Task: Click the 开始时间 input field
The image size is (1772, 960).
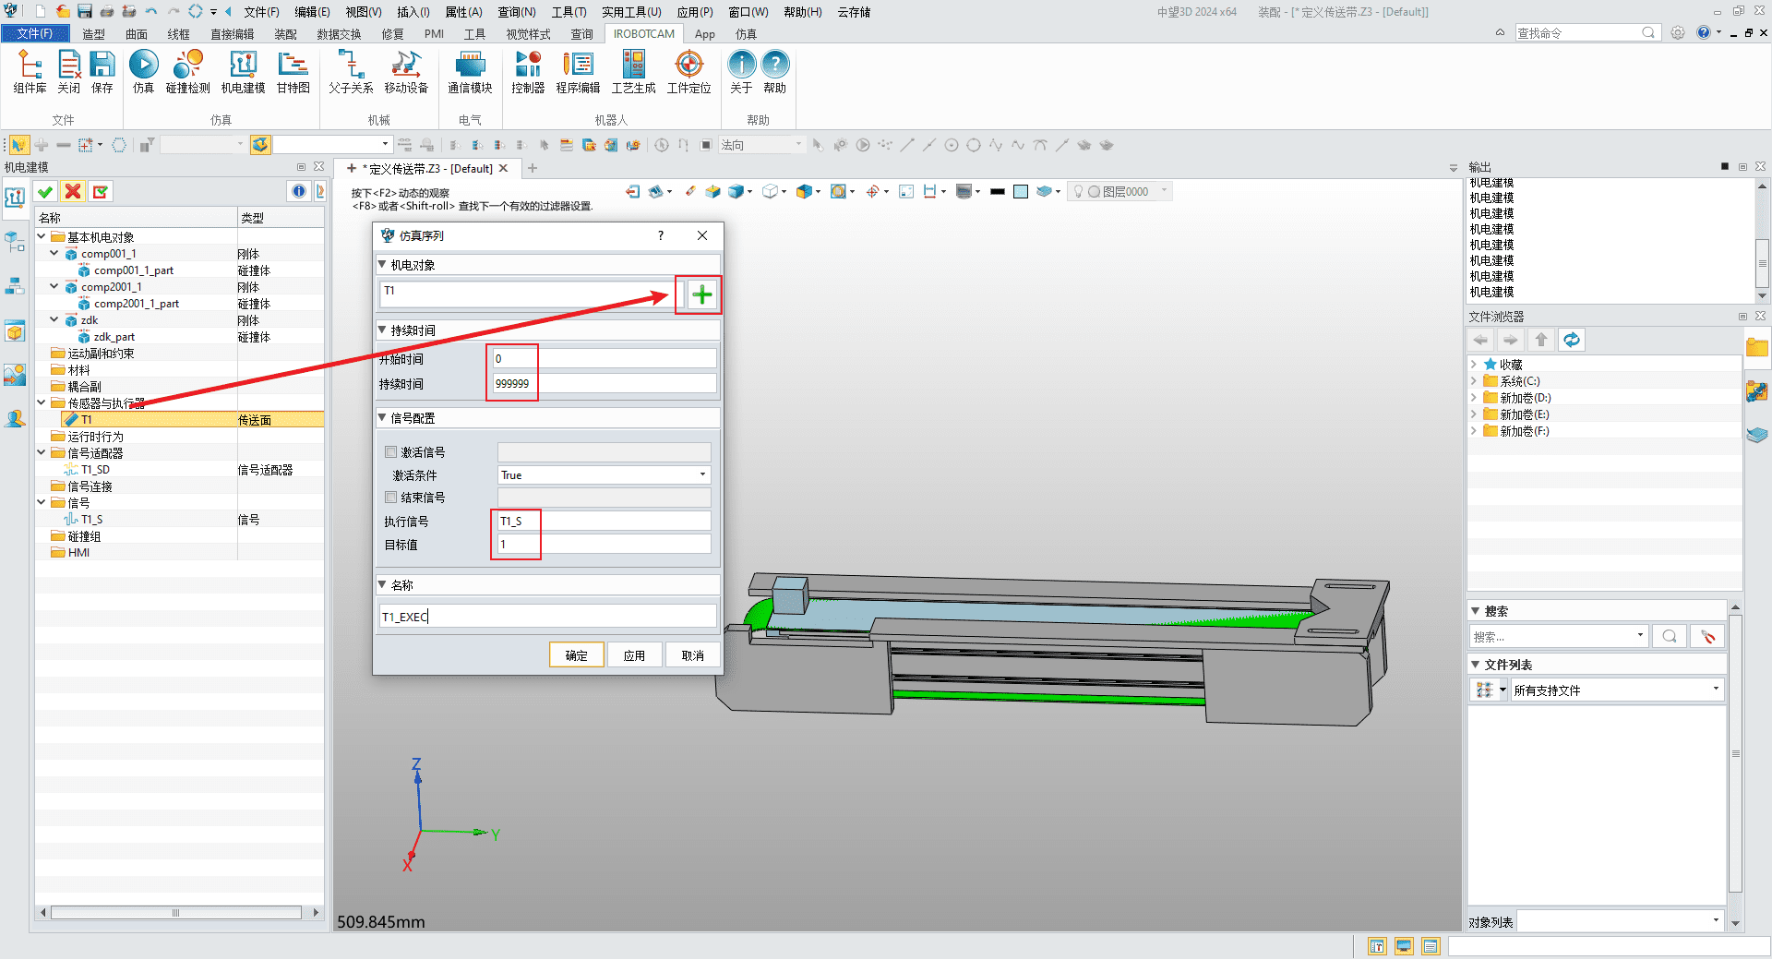Action: 605,358
